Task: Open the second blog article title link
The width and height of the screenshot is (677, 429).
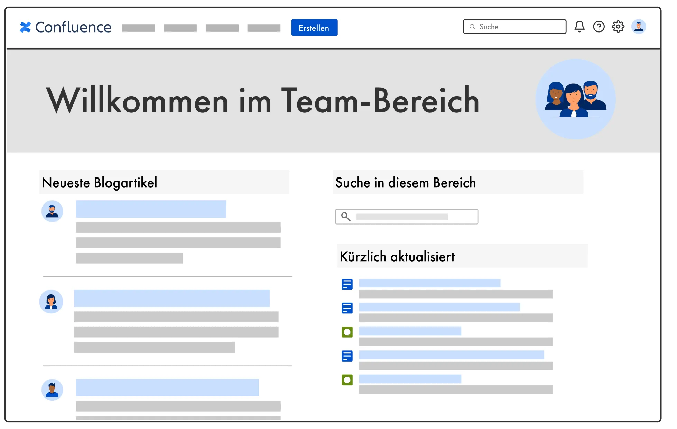Action: click(171, 298)
